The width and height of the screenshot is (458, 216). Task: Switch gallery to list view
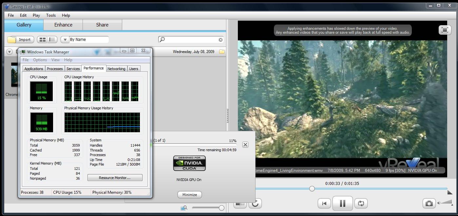[52, 40]
